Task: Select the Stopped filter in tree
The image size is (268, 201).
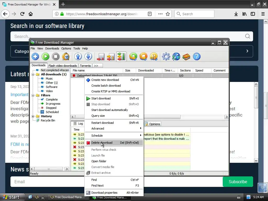Action: click(x=51, y=108)
